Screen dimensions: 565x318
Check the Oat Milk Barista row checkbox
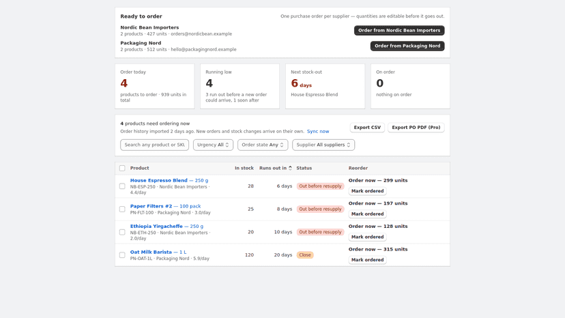point(122,255)
